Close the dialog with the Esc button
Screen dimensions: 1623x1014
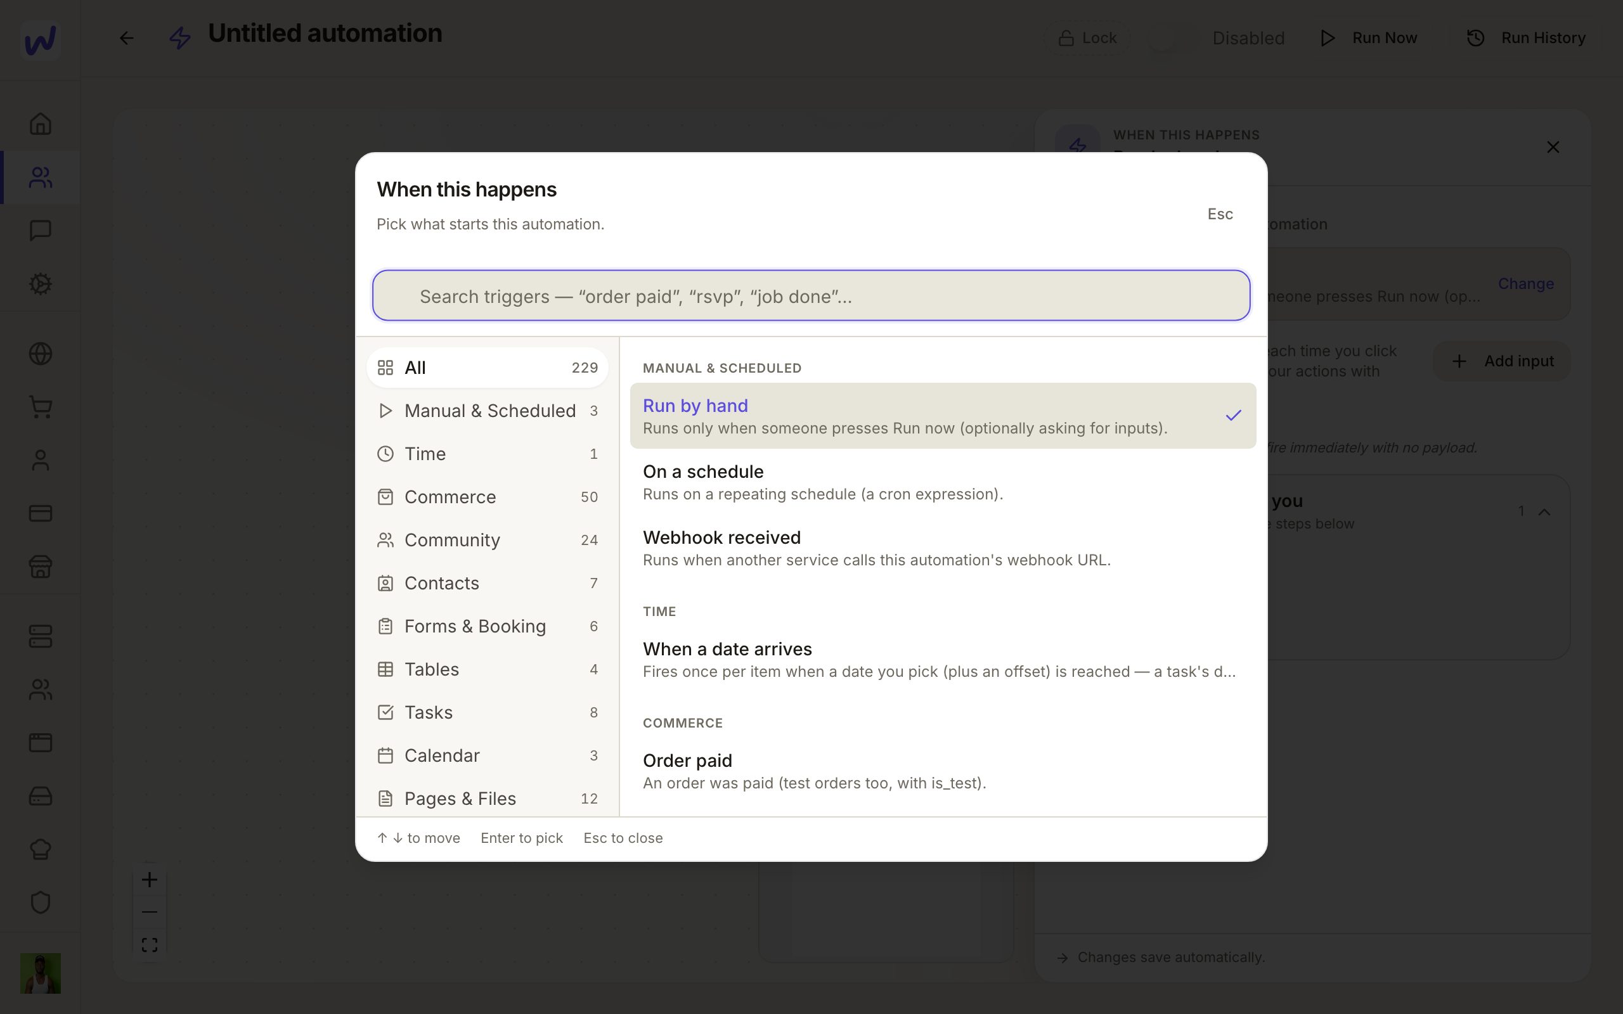(x=1220, y=214)
